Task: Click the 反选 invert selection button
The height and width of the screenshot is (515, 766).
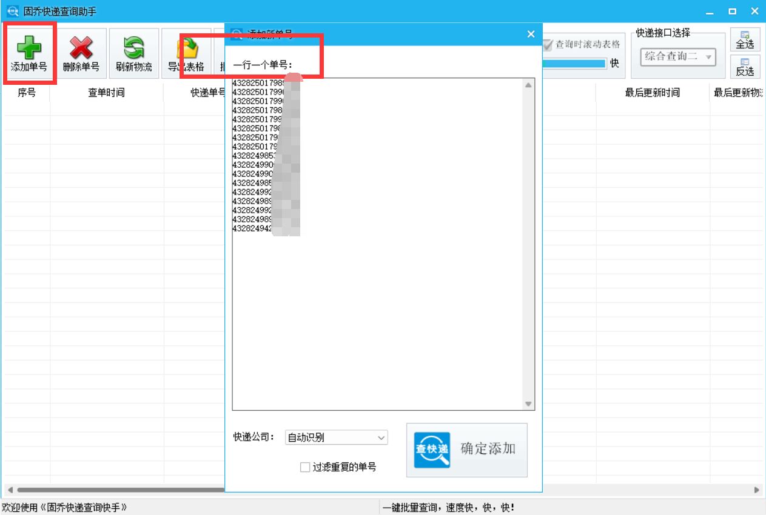Action: coord(745,66)
